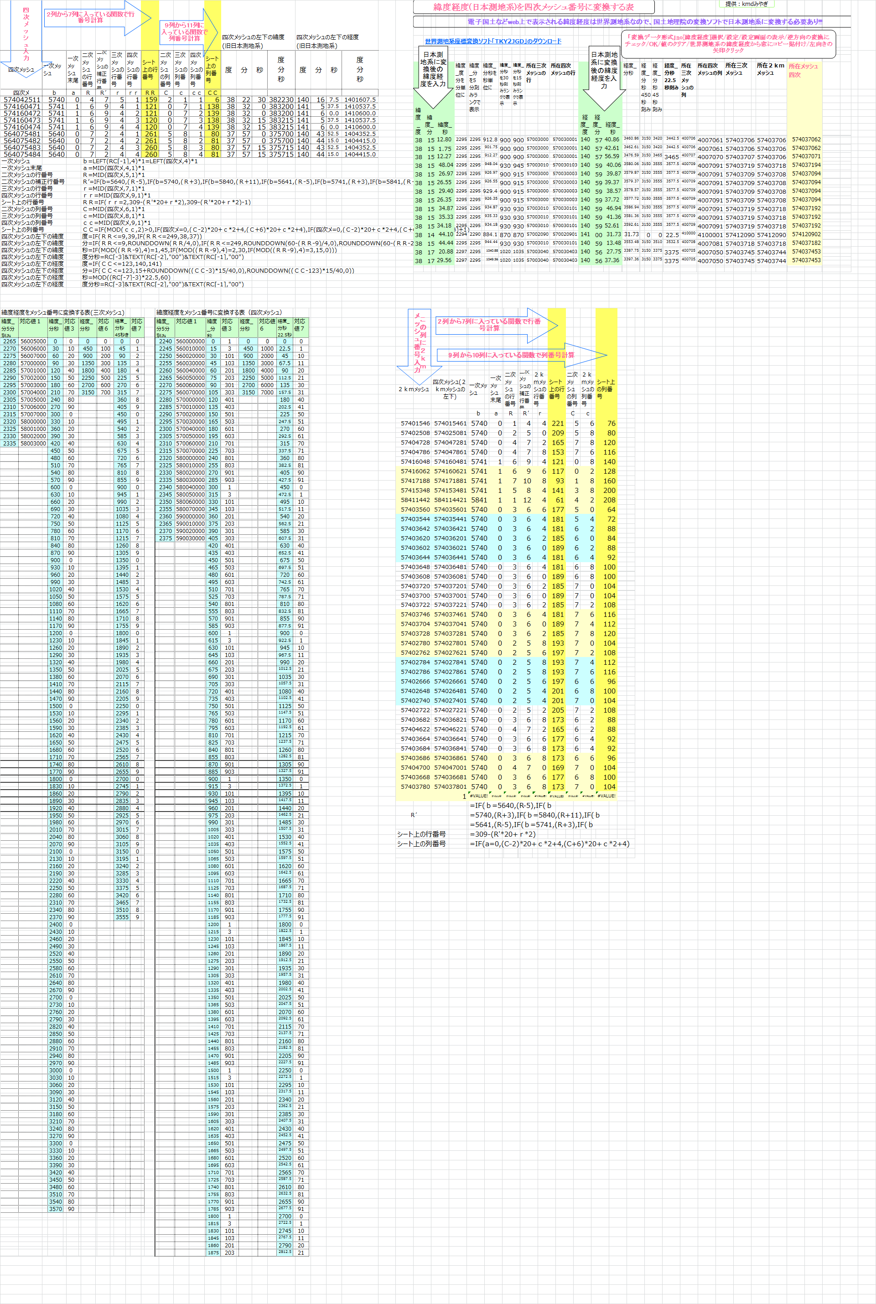
Task: Select the value 56005000
Action: [33, 341]
